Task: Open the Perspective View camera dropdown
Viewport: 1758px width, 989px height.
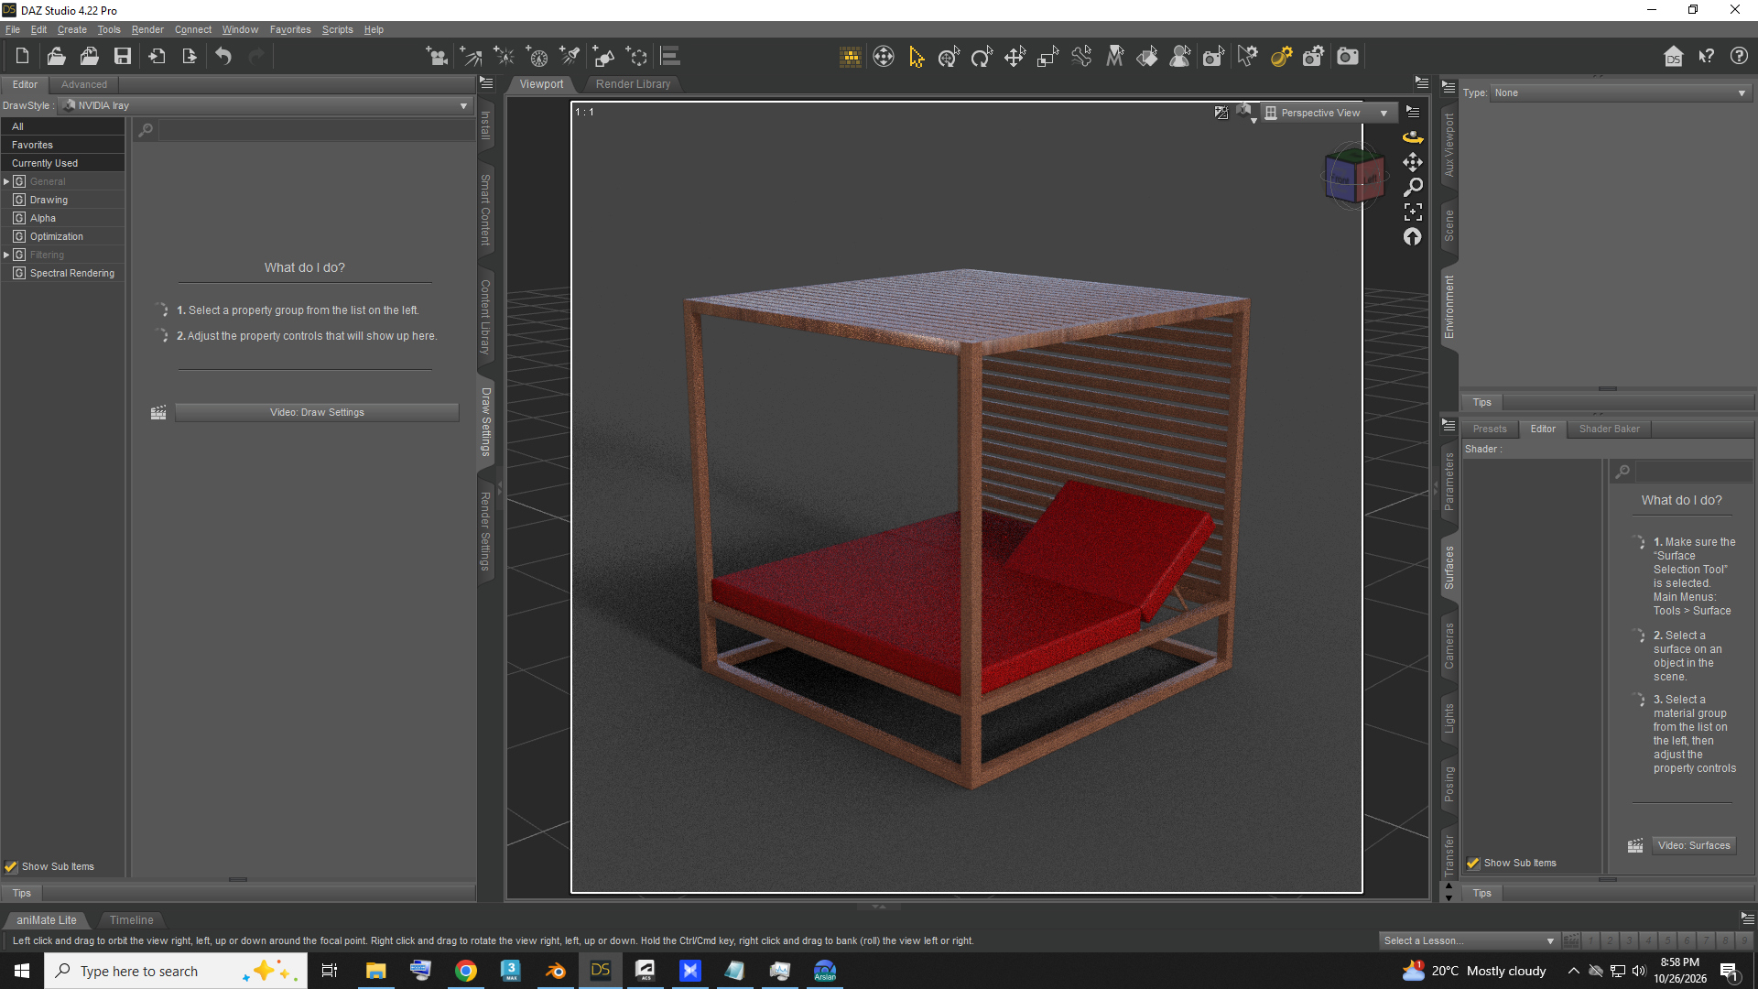Action: [x=1329, y=113]
